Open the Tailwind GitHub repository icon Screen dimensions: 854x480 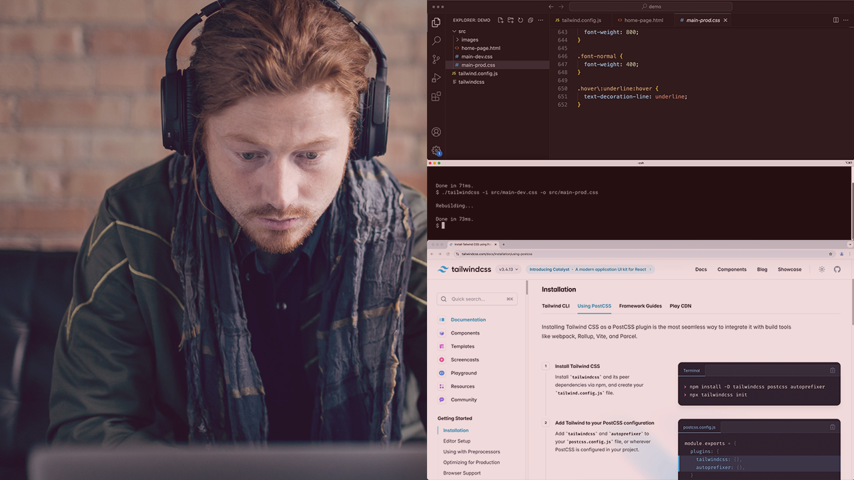[837, 269]
